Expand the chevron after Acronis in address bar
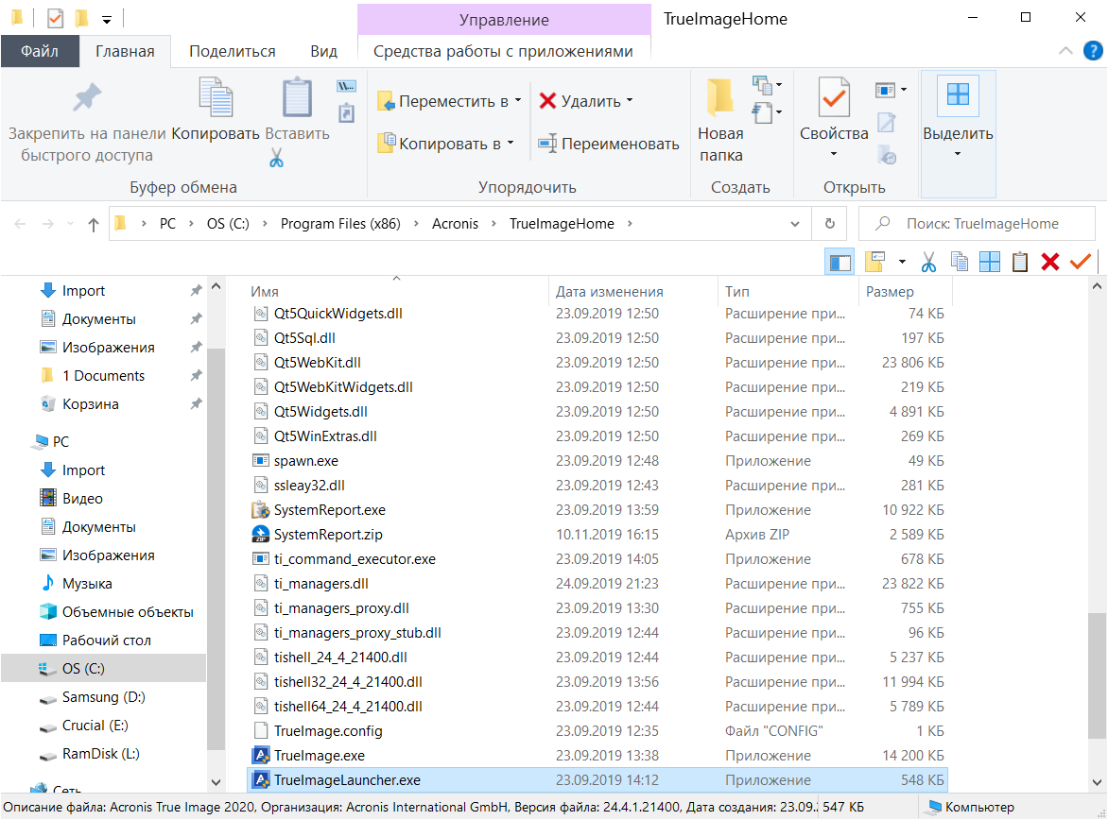Screen dimensions: 1108x820 (493, 224)
